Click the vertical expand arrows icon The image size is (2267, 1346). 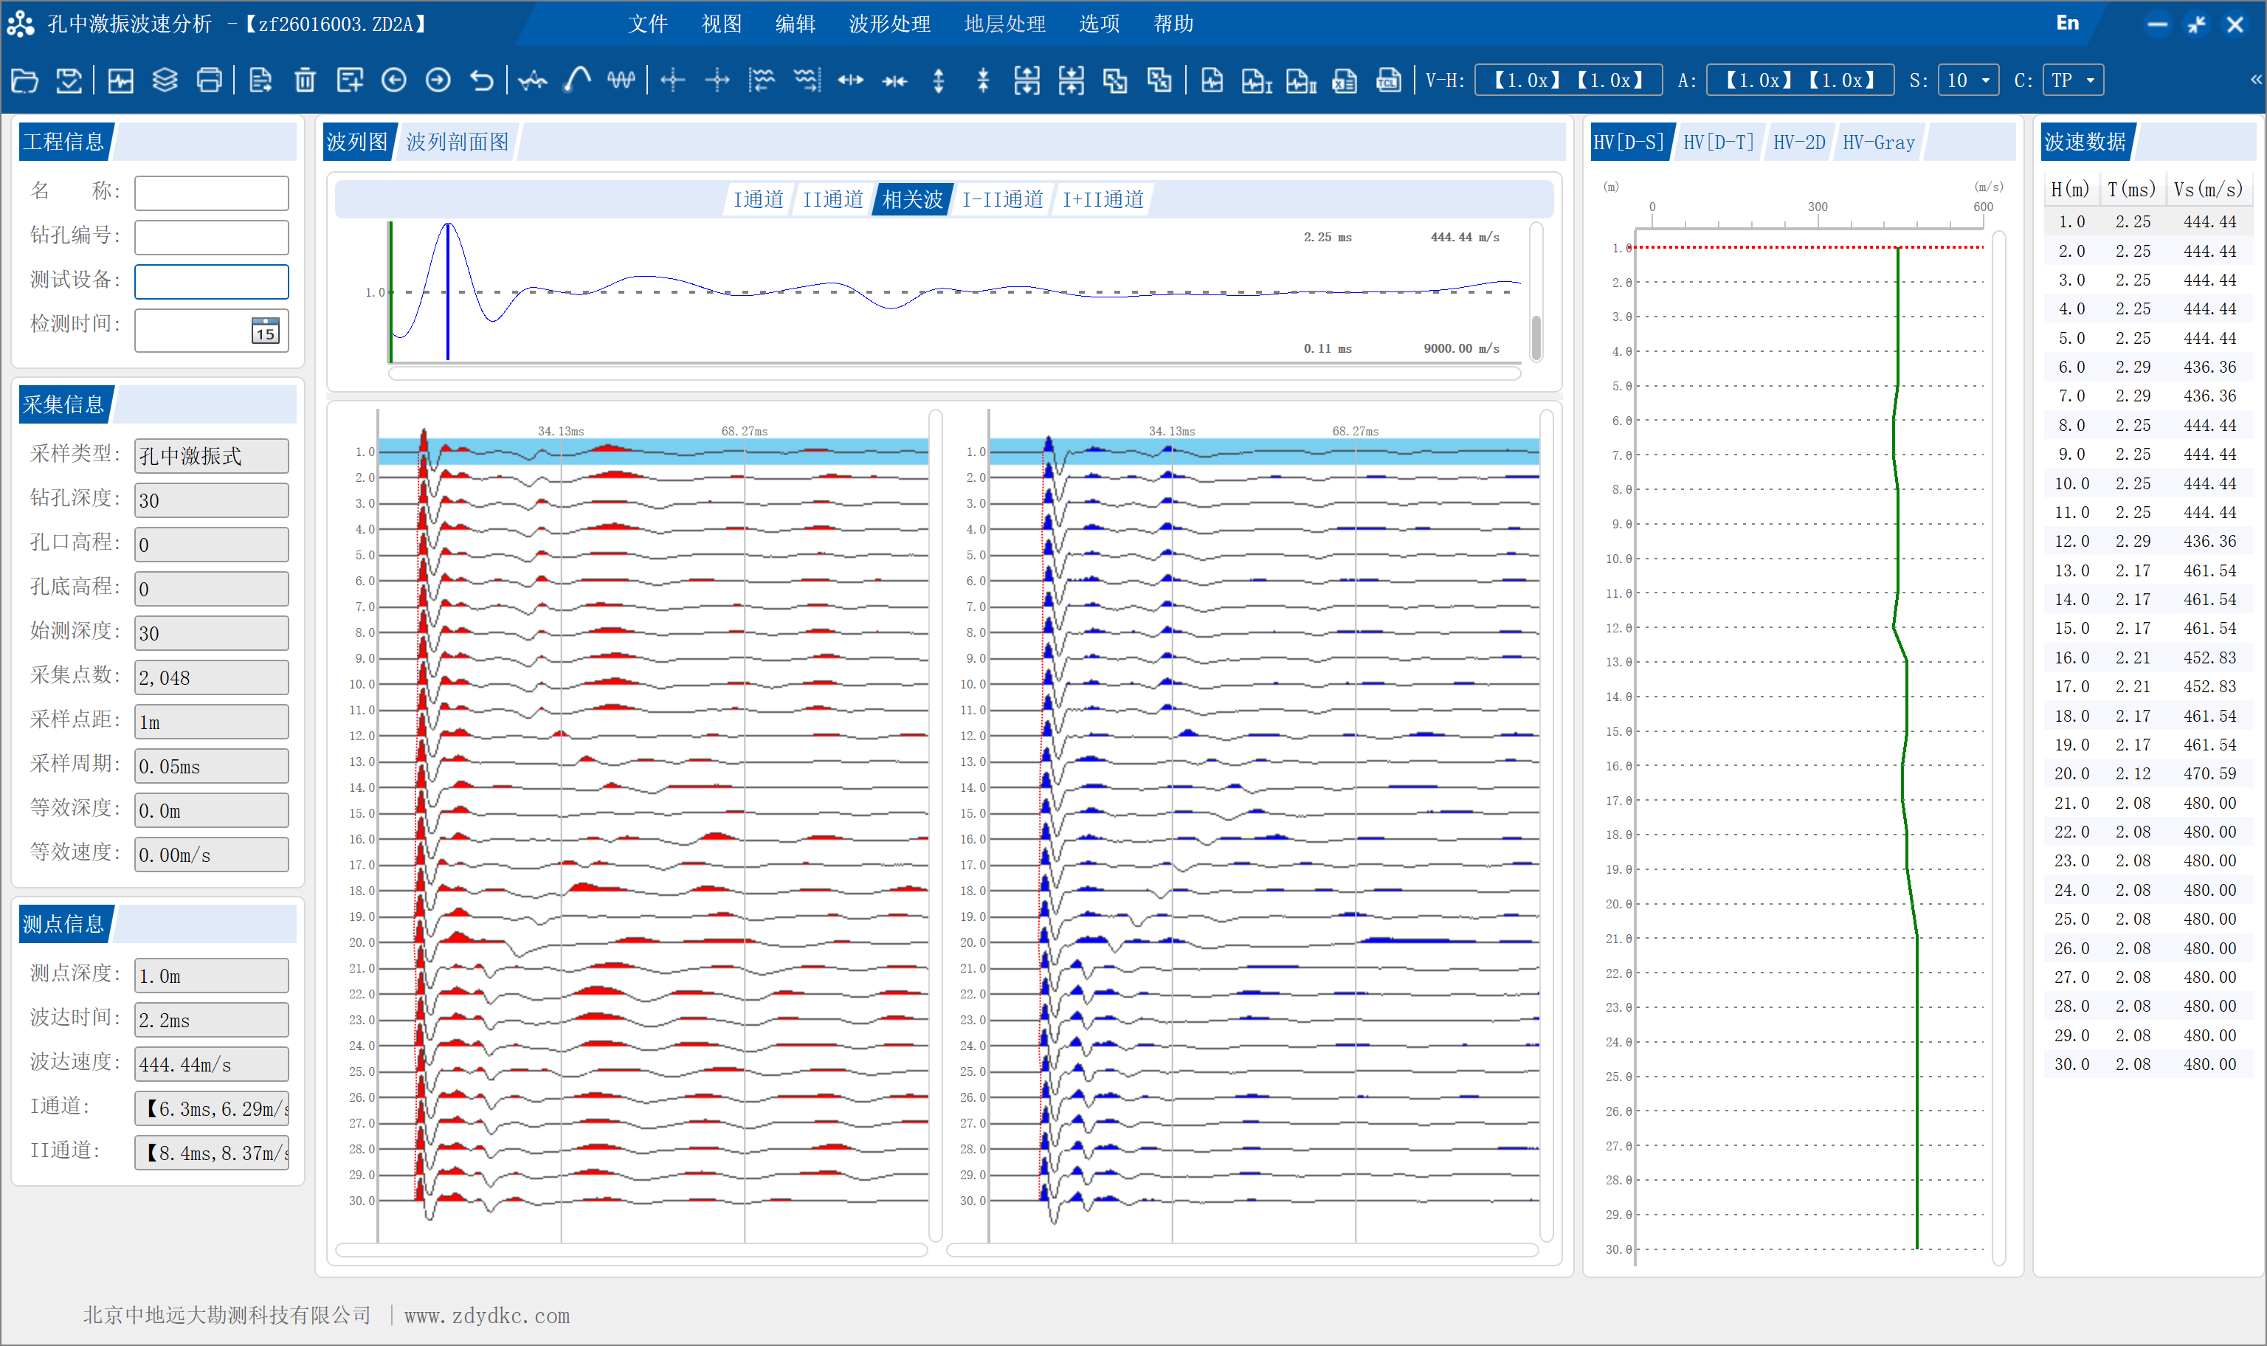point(939,80)
